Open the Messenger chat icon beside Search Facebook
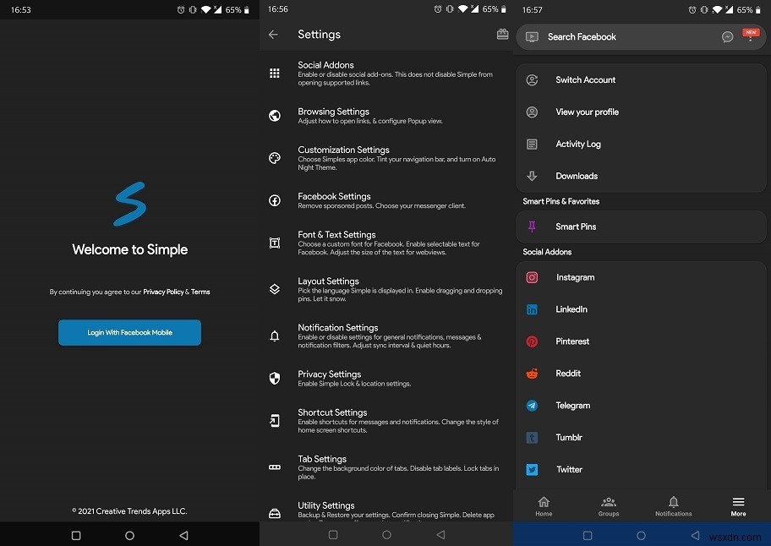The image size is (771, 546). point(728,37)
